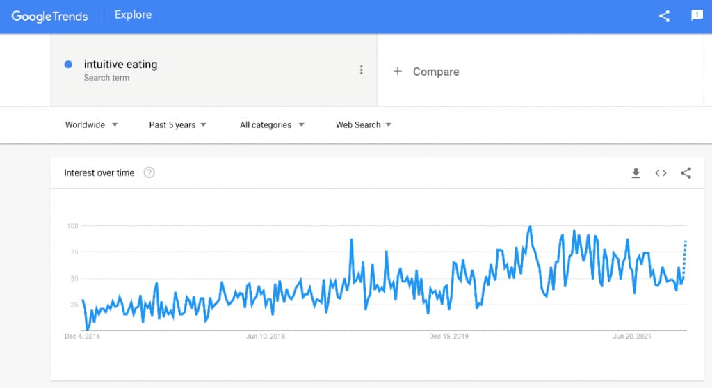This screenshot has height=388, width=712.
Task: Open the Past 5 years time range dropdown
Action: point(177,125)
